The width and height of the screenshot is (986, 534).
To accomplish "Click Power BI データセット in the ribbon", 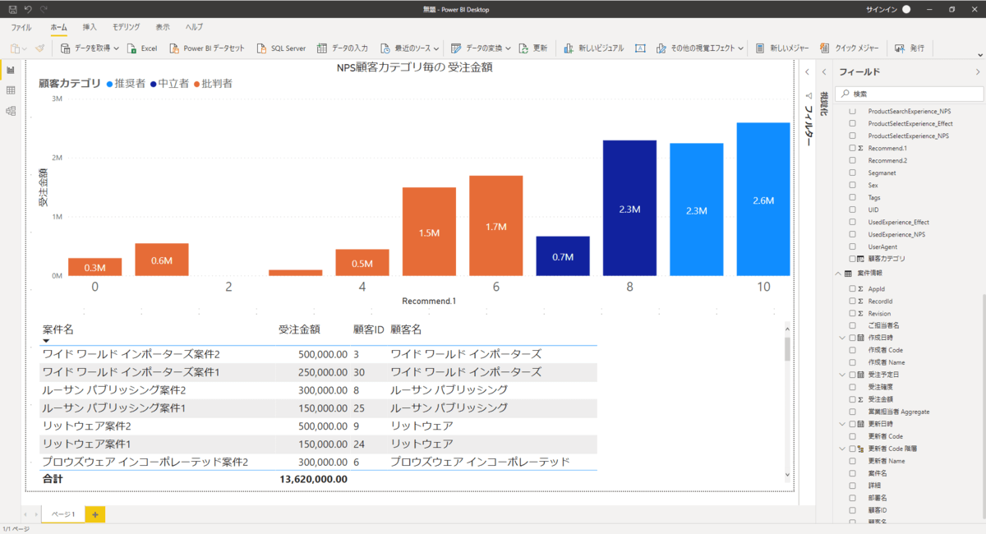I will click(207, 48).
